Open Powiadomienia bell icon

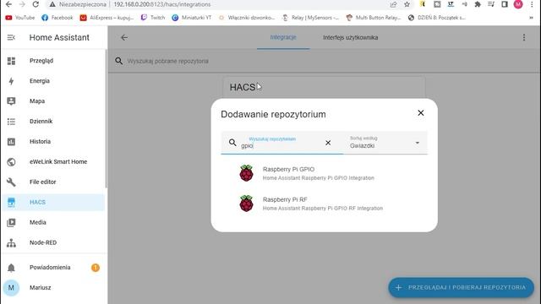click(x=11, y=268)
